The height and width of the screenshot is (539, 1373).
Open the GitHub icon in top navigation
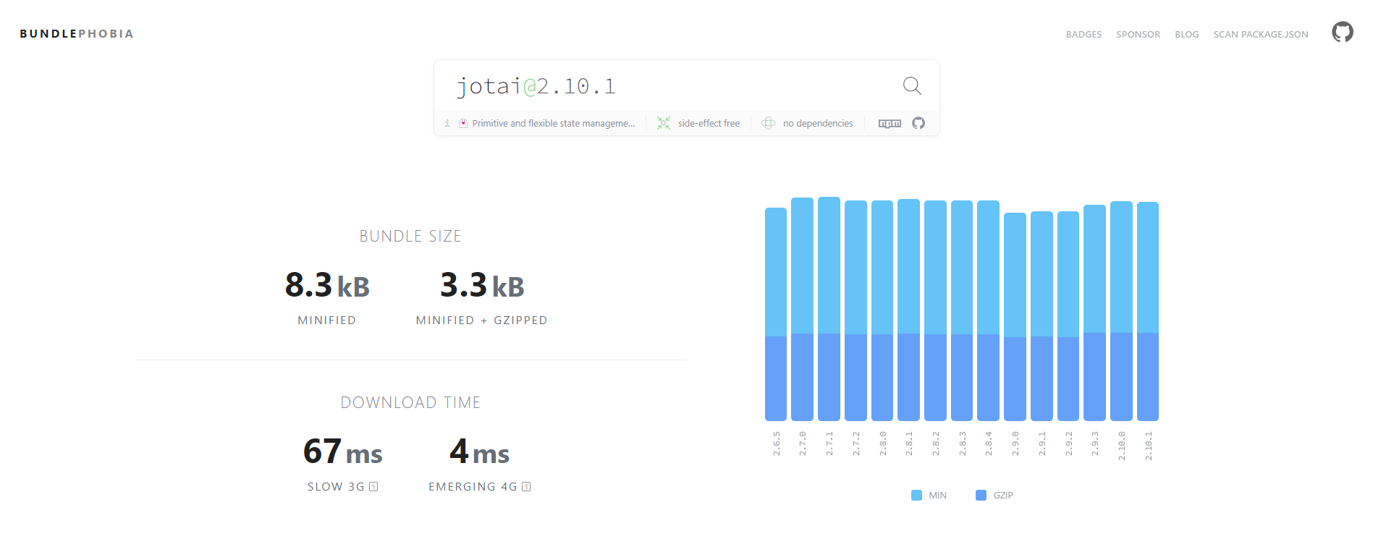click(x=1343, y=33)
